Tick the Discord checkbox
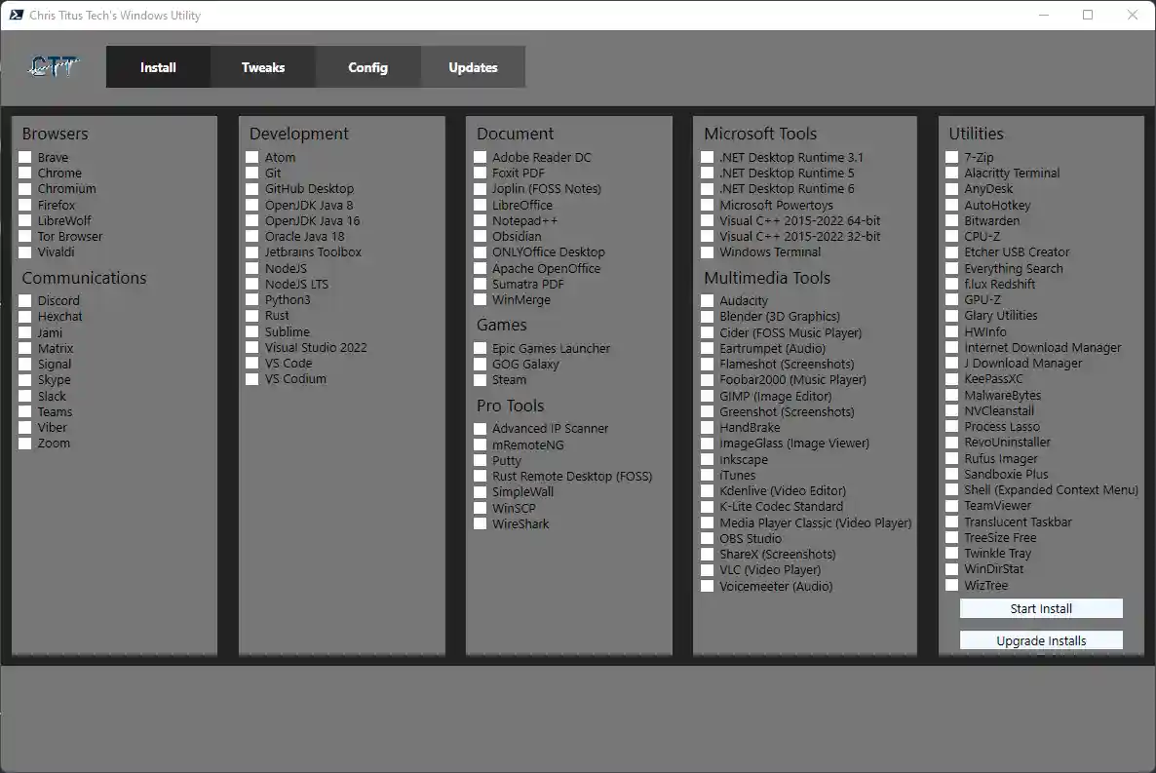The image size is (1156, 773). click(x=25, y=301)
